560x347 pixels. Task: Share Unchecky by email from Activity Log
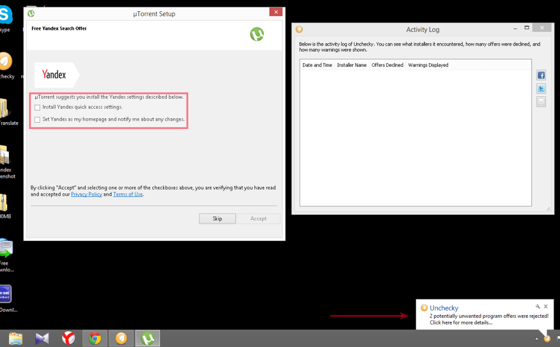pos(541,102)
